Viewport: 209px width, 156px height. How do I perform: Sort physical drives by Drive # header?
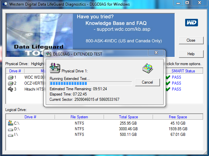click(x=15, y=71)
